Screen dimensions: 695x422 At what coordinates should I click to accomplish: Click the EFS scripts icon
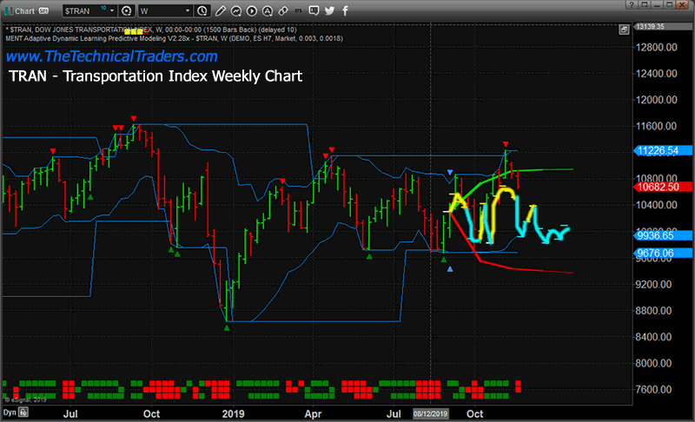pos(298,10)
